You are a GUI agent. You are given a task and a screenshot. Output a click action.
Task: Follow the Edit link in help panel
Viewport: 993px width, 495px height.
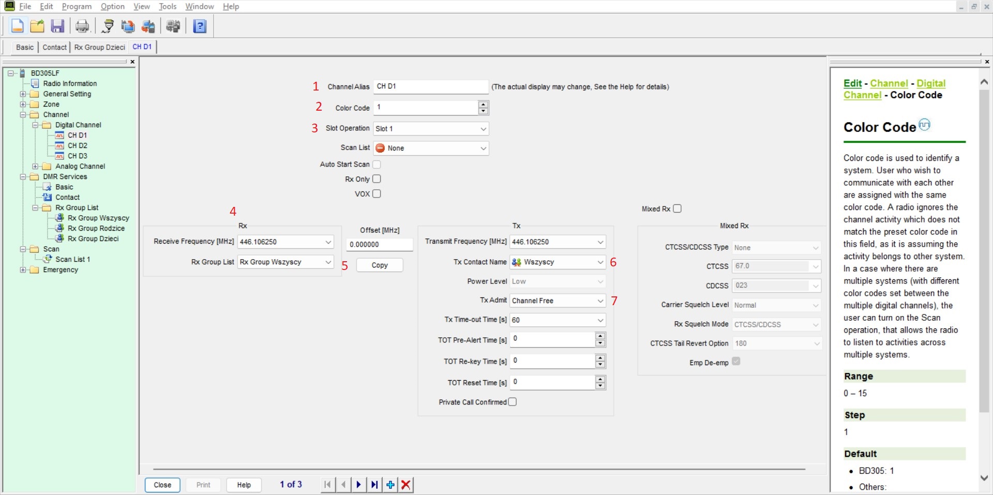click(852, 83)
